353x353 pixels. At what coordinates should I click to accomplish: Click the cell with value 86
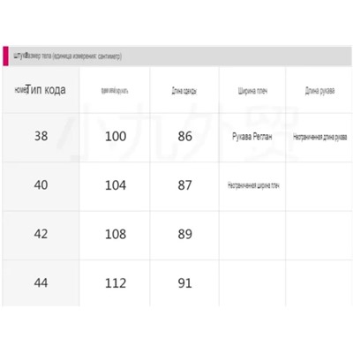[x=184, y=136]
